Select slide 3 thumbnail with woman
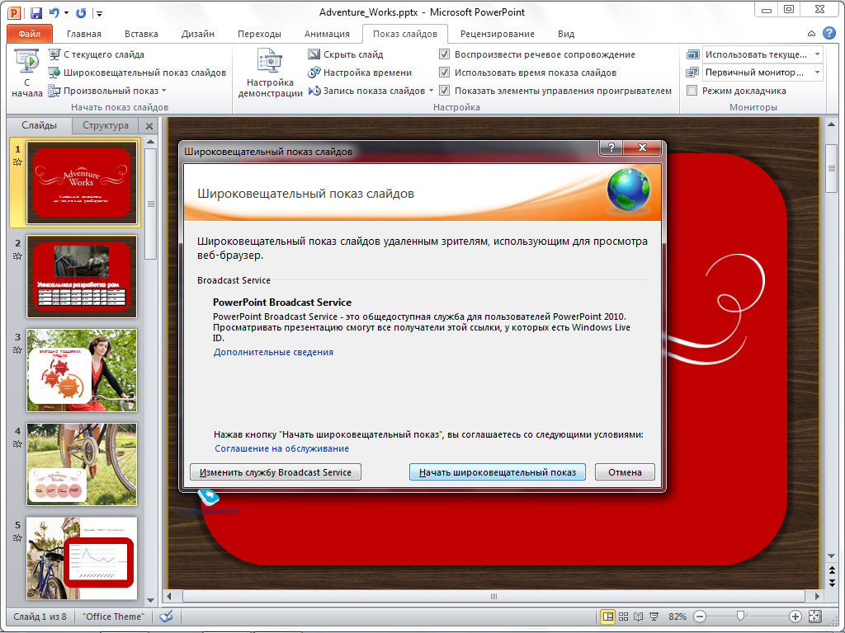The image size is (845, 633). [x=82, y=371]
